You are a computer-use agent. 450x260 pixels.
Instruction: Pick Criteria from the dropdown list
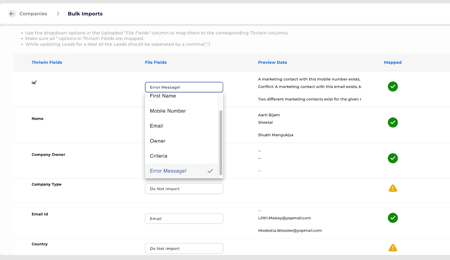click(x=181, y=156)
